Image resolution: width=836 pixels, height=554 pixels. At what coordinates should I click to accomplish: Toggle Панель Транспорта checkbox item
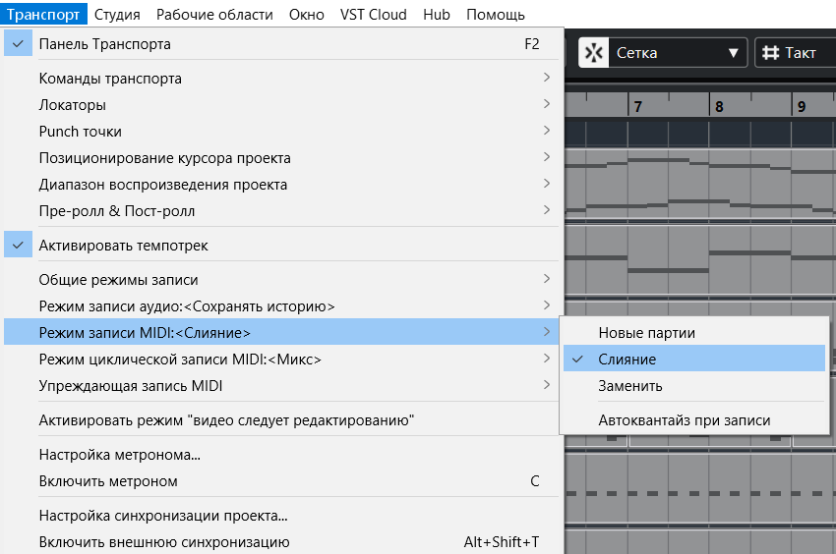104,44
